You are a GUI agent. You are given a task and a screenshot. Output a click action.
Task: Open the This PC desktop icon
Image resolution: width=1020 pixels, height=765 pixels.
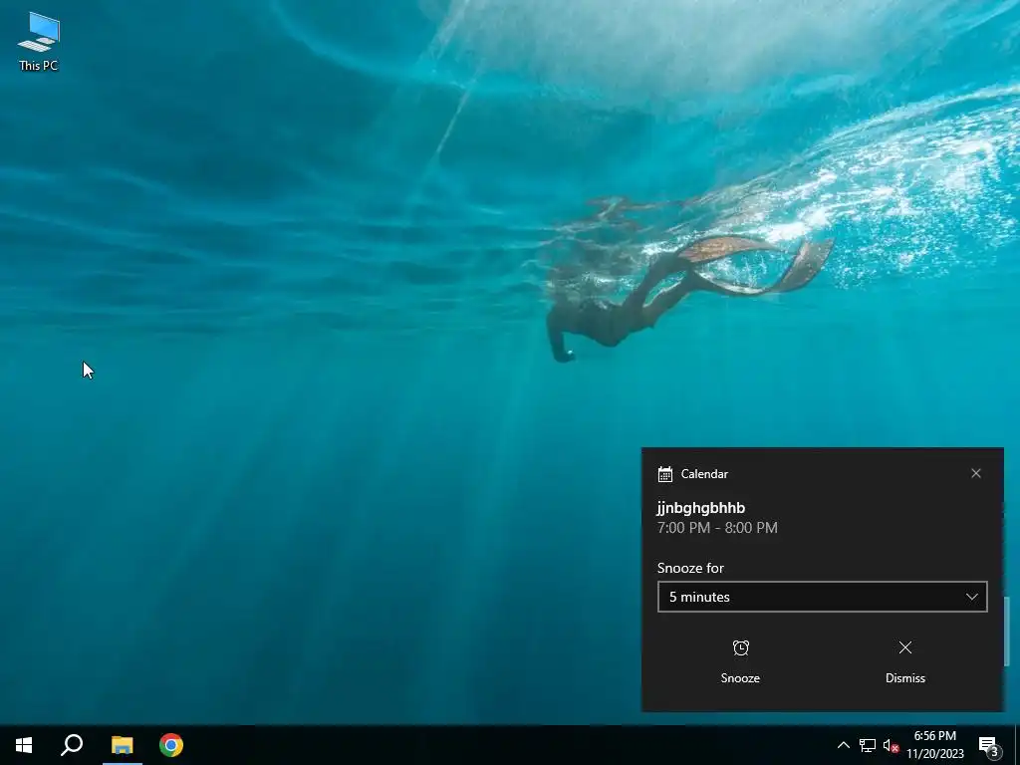pyautogui.click(x=39, y=41)
